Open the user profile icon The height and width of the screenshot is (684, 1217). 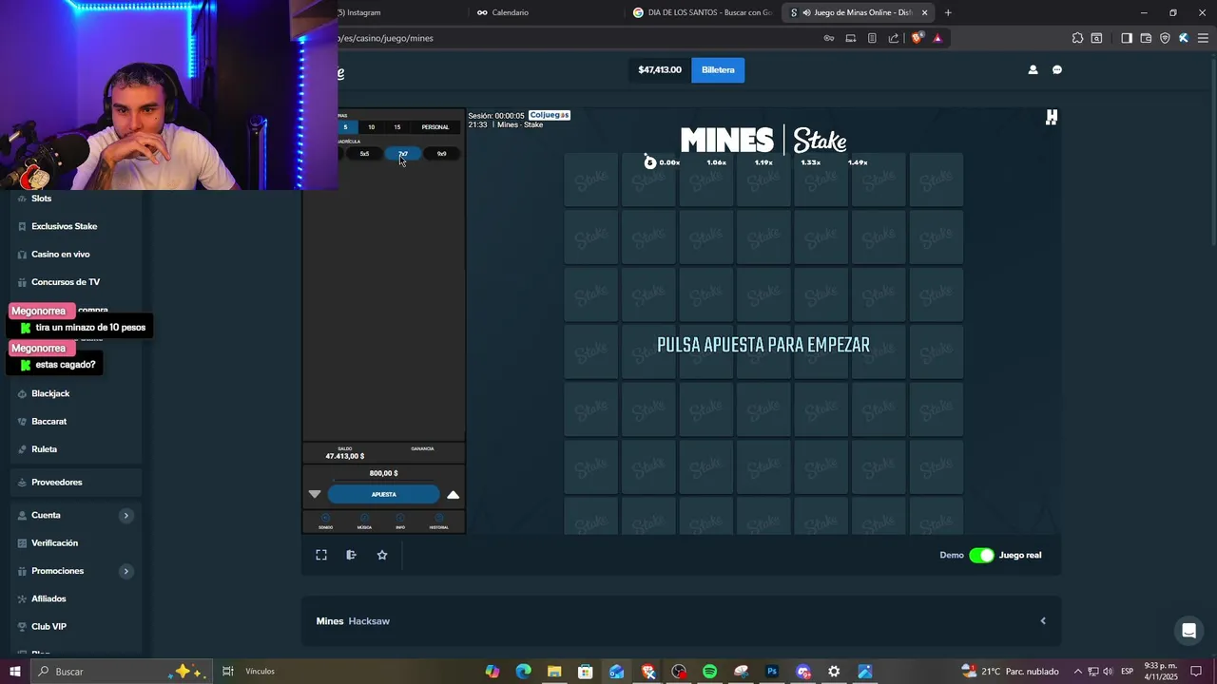point(1033,69)
